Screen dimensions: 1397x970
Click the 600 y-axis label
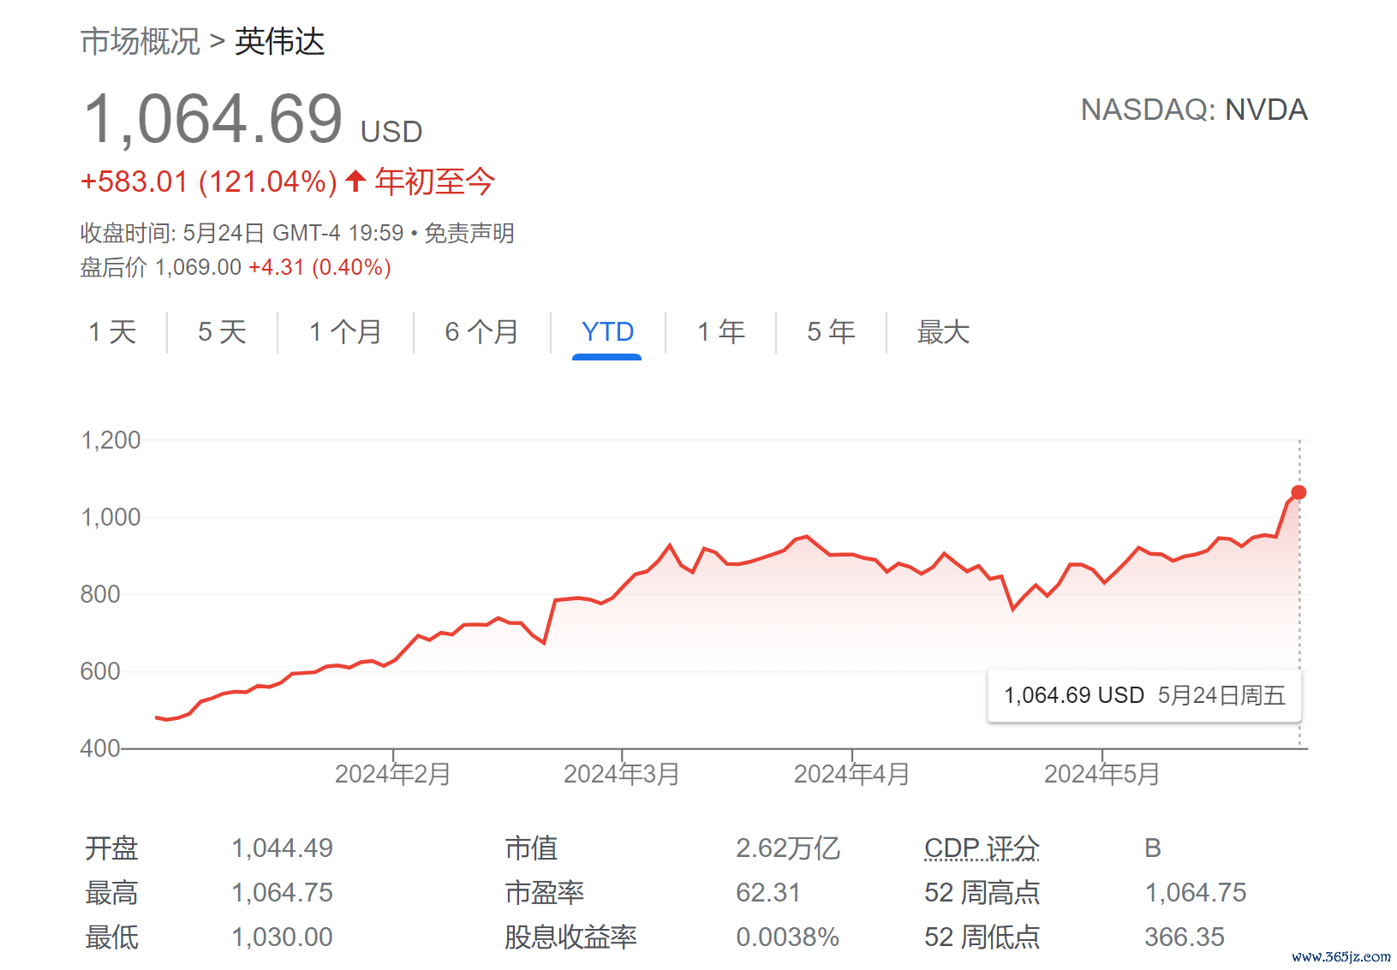point(100,671)
